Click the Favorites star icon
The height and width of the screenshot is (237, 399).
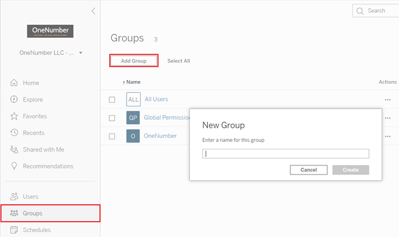coord(14,116)
